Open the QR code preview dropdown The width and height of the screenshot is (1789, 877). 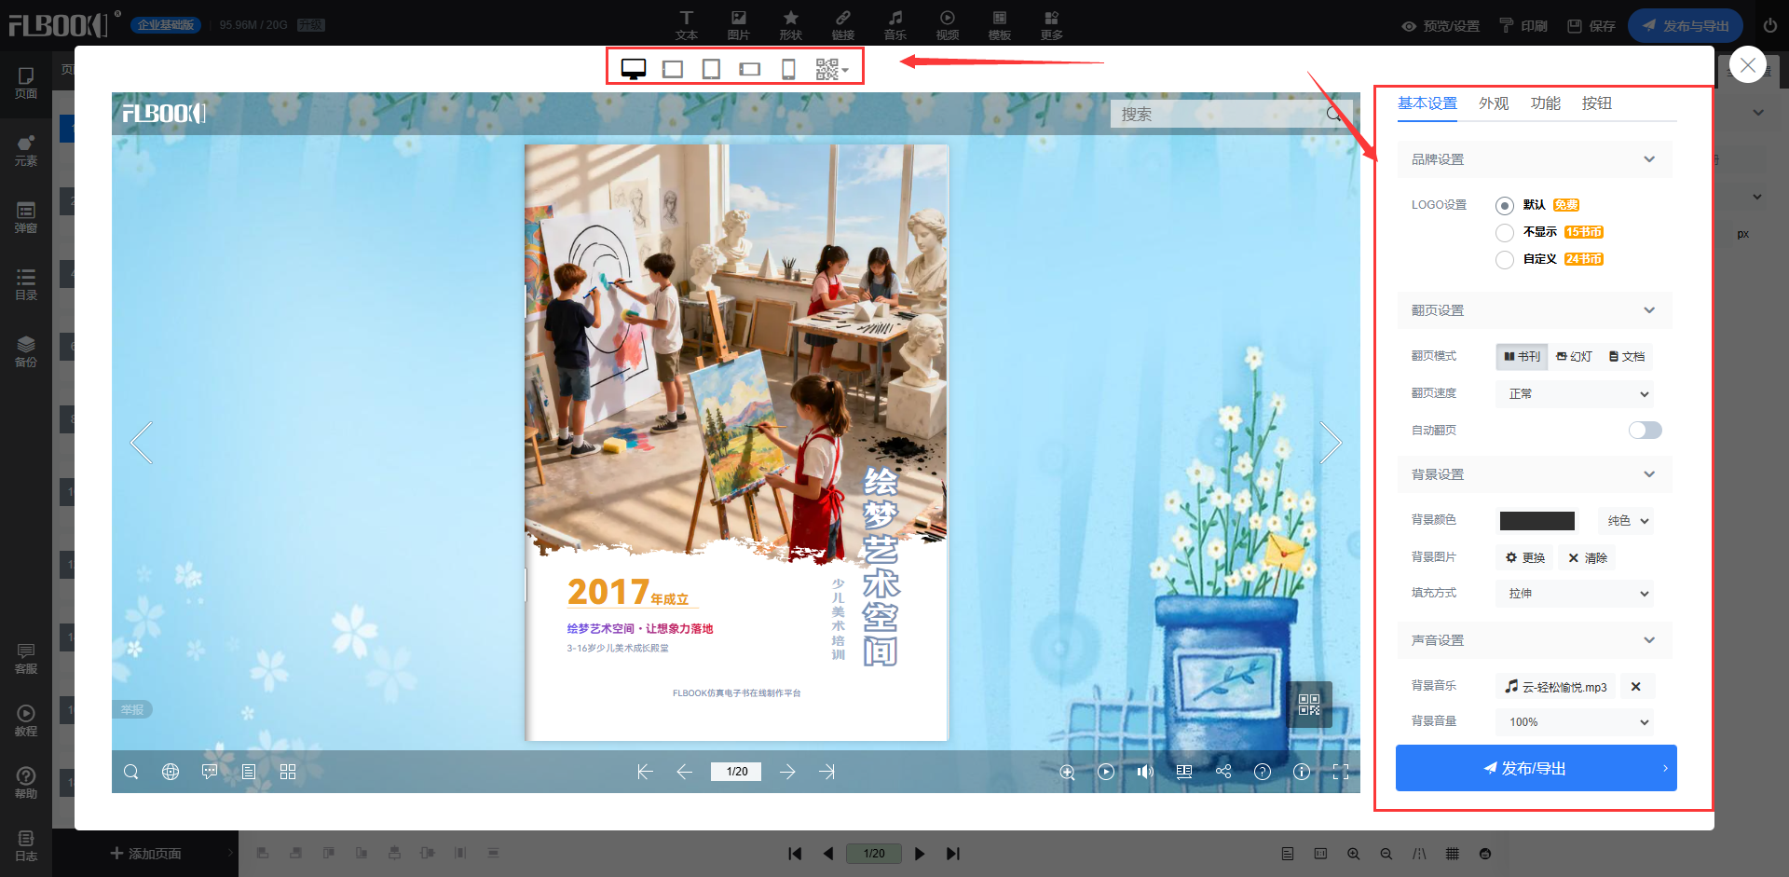(x=831, y=69)
